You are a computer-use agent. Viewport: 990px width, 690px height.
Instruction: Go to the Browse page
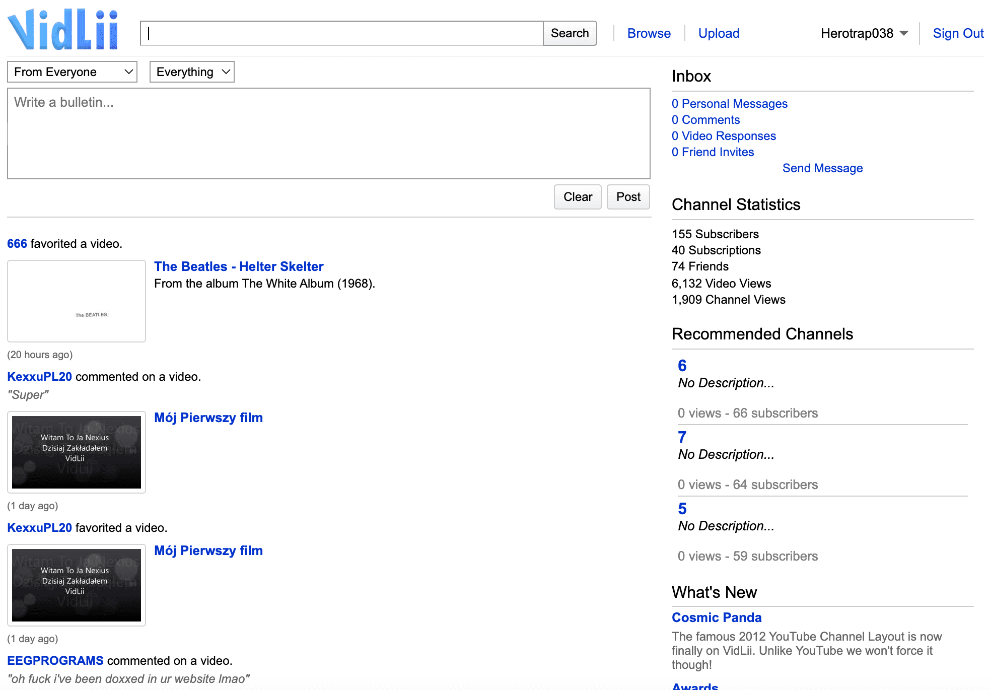pyautogui.click(x=649, y=33)
